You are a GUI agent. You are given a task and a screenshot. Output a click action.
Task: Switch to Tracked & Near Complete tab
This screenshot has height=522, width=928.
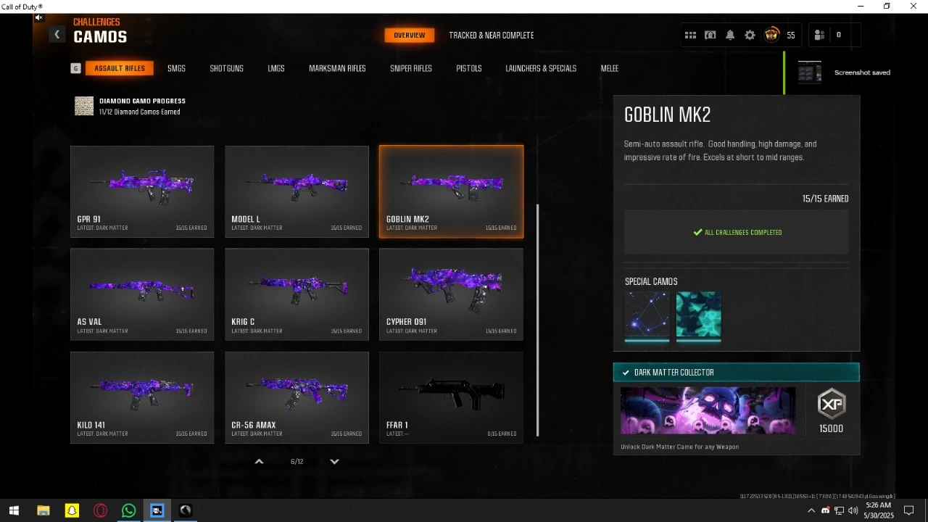coord(492,35)
